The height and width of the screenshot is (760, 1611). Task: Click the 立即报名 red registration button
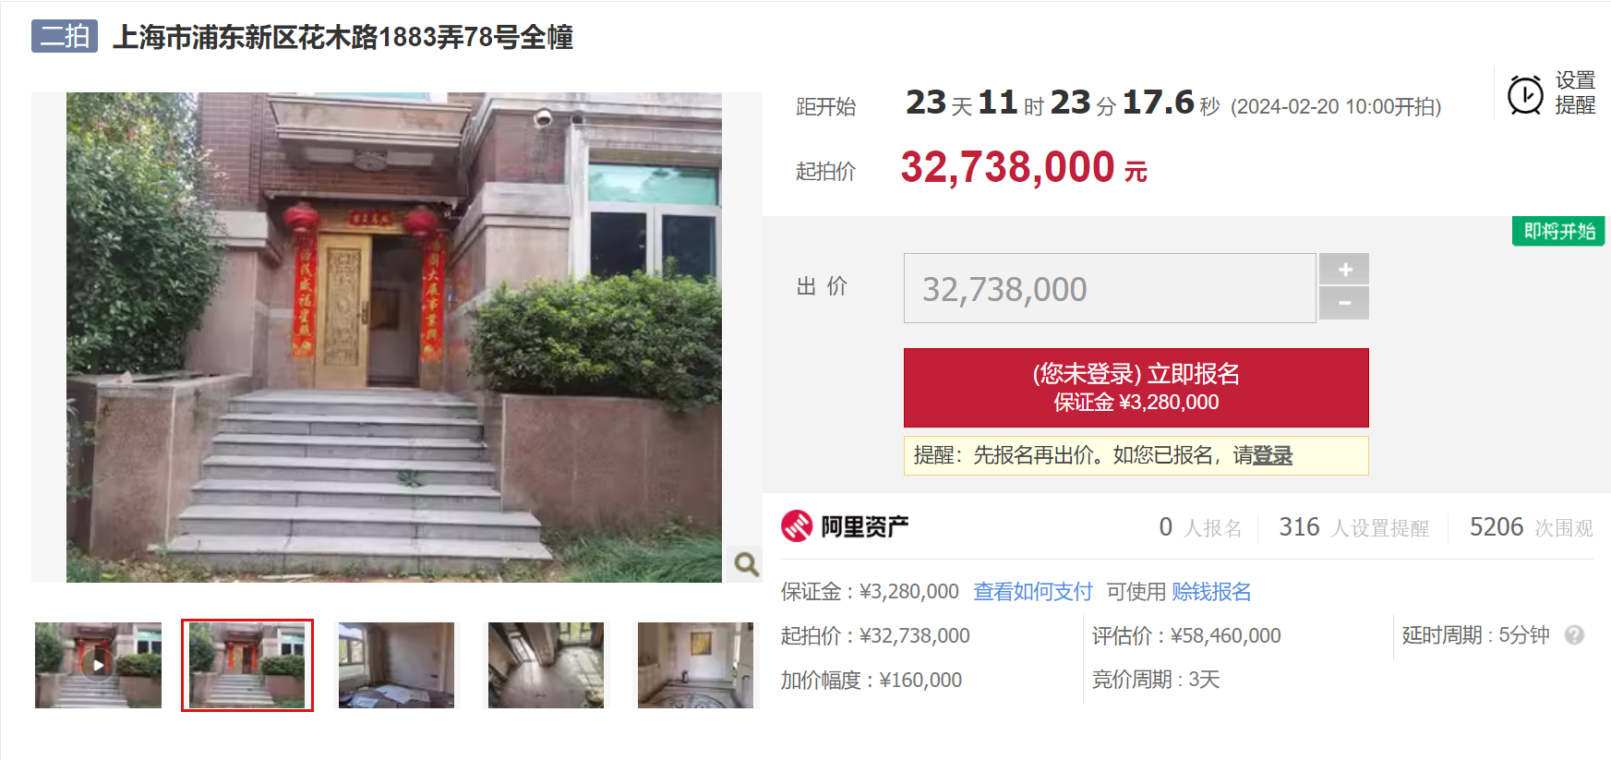(1136, 387)
